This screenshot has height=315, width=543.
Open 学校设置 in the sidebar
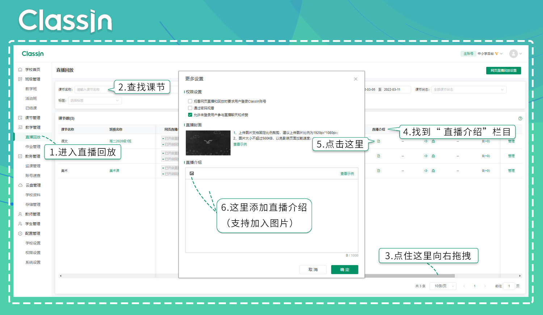pyautogui.click(x=33, y=243)
